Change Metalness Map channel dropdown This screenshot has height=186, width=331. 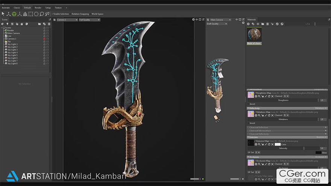click(286, 115)
